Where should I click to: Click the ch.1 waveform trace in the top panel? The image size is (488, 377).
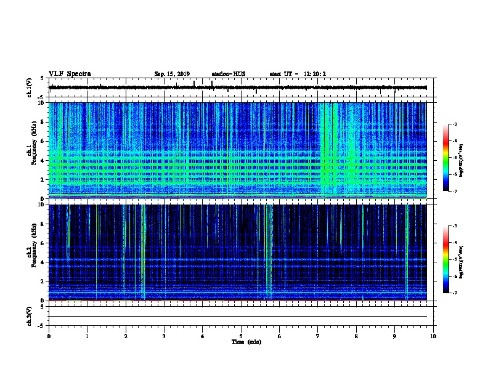pos(238,87)
